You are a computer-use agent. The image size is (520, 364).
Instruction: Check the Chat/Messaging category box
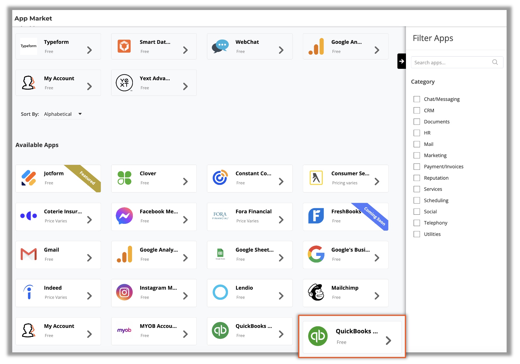pyautogui.click(x=417, y=99)
